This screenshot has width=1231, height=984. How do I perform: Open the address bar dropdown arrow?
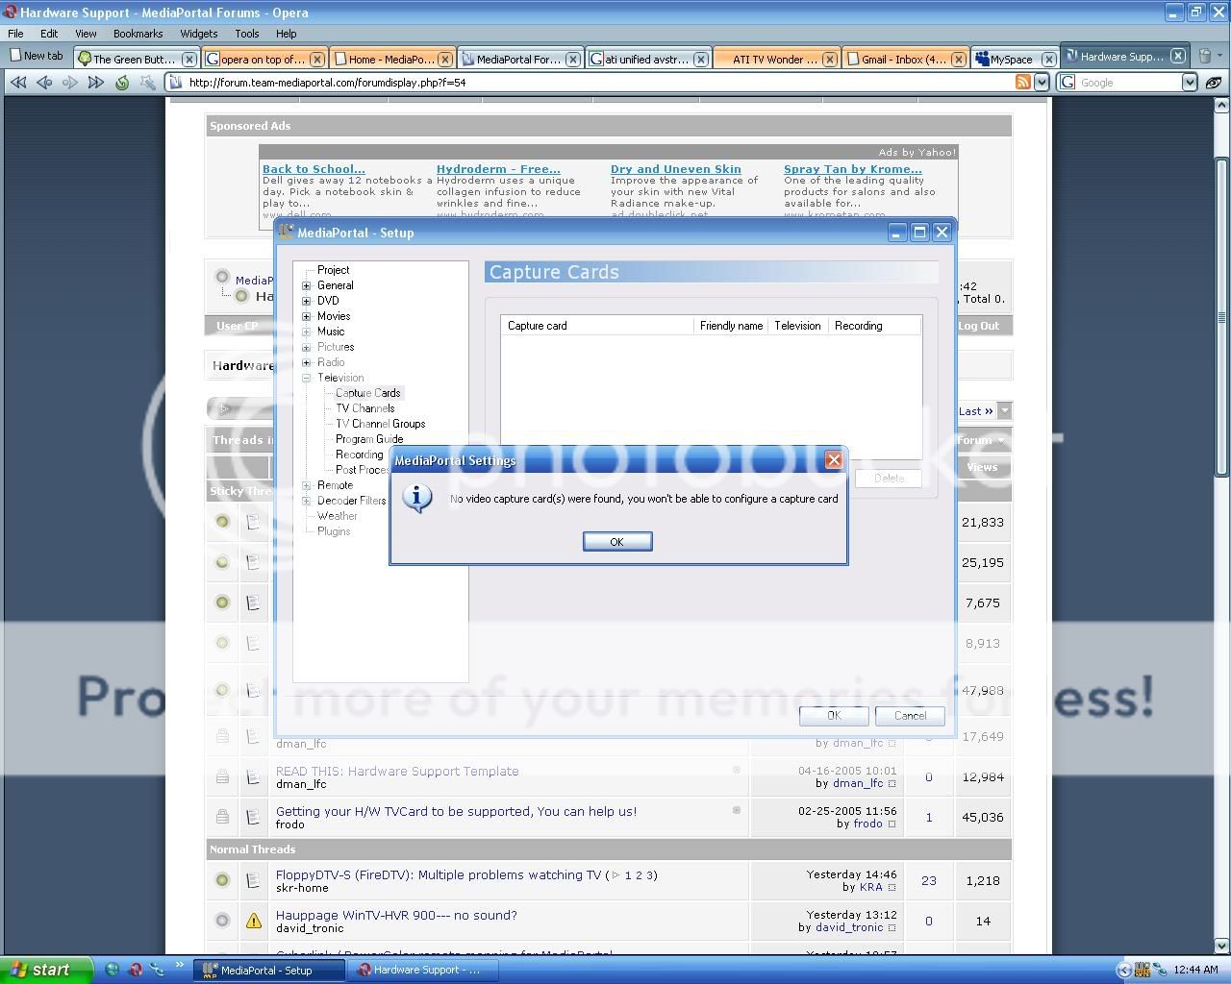(1041, 83)
